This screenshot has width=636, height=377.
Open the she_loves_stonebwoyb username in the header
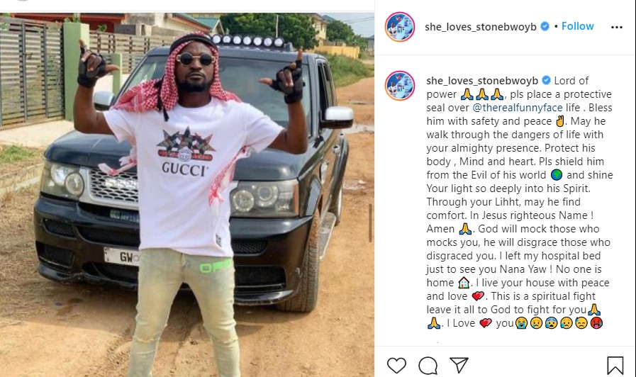click(x=481, y=27)
